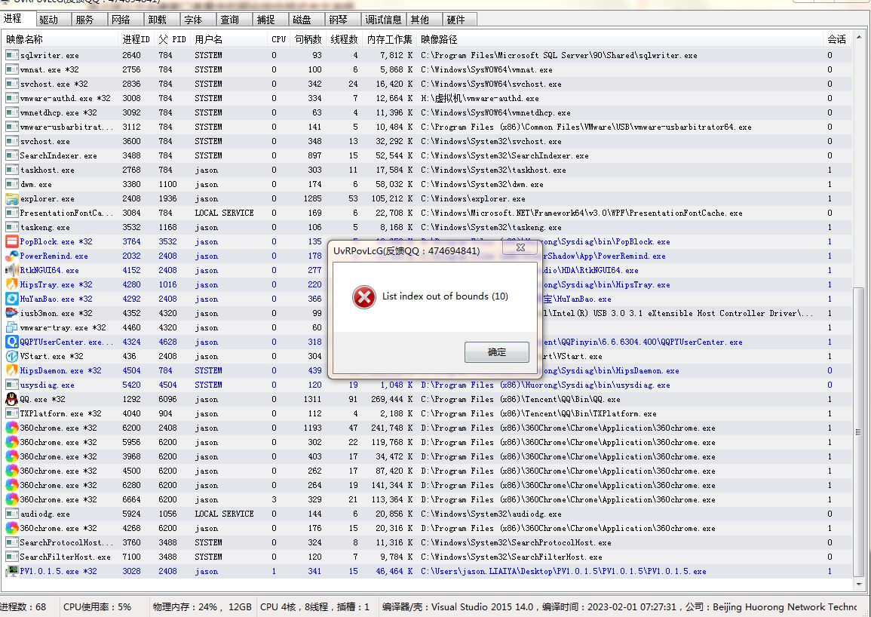Switch to the 捕捉 tab
Viewport: 871px width, 617px height.
270,20
